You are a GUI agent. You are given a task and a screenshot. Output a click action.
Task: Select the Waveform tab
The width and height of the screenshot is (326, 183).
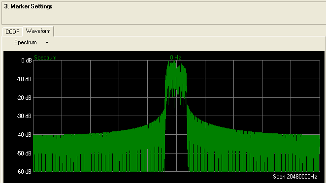(x=38, y=31)
